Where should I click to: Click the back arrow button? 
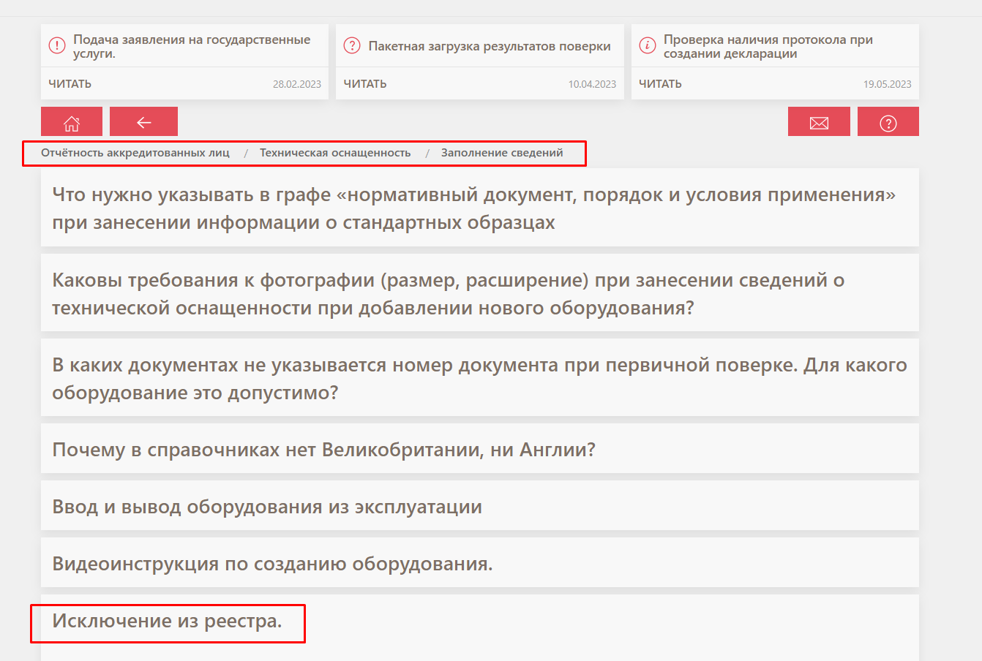(x=143, y=122)
